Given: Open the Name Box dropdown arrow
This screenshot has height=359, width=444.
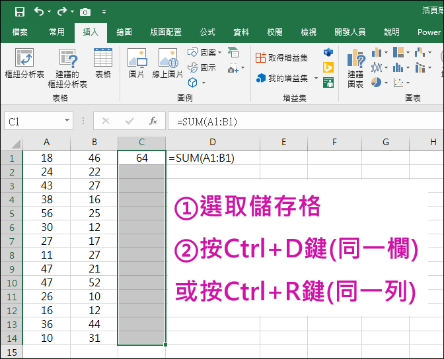Looking at the screenshot, I should coord(67,121).
